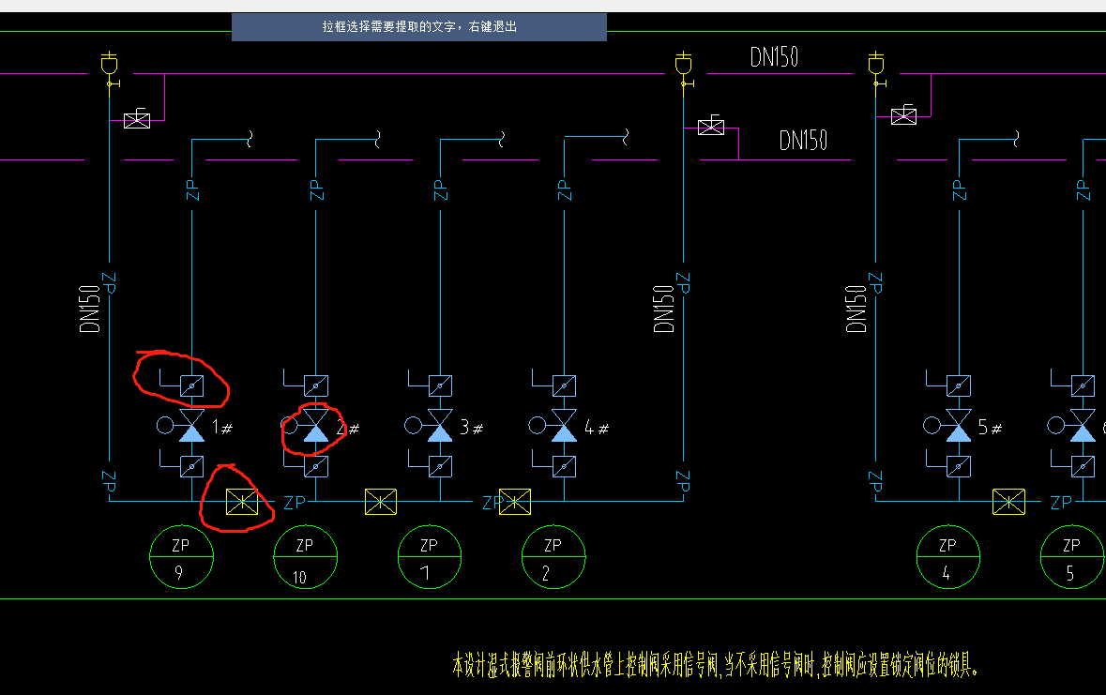Select the yellow valve box between ZP 4 and ZP 5 risers
Screen dimensions: 1106x695
[1008, 502]
